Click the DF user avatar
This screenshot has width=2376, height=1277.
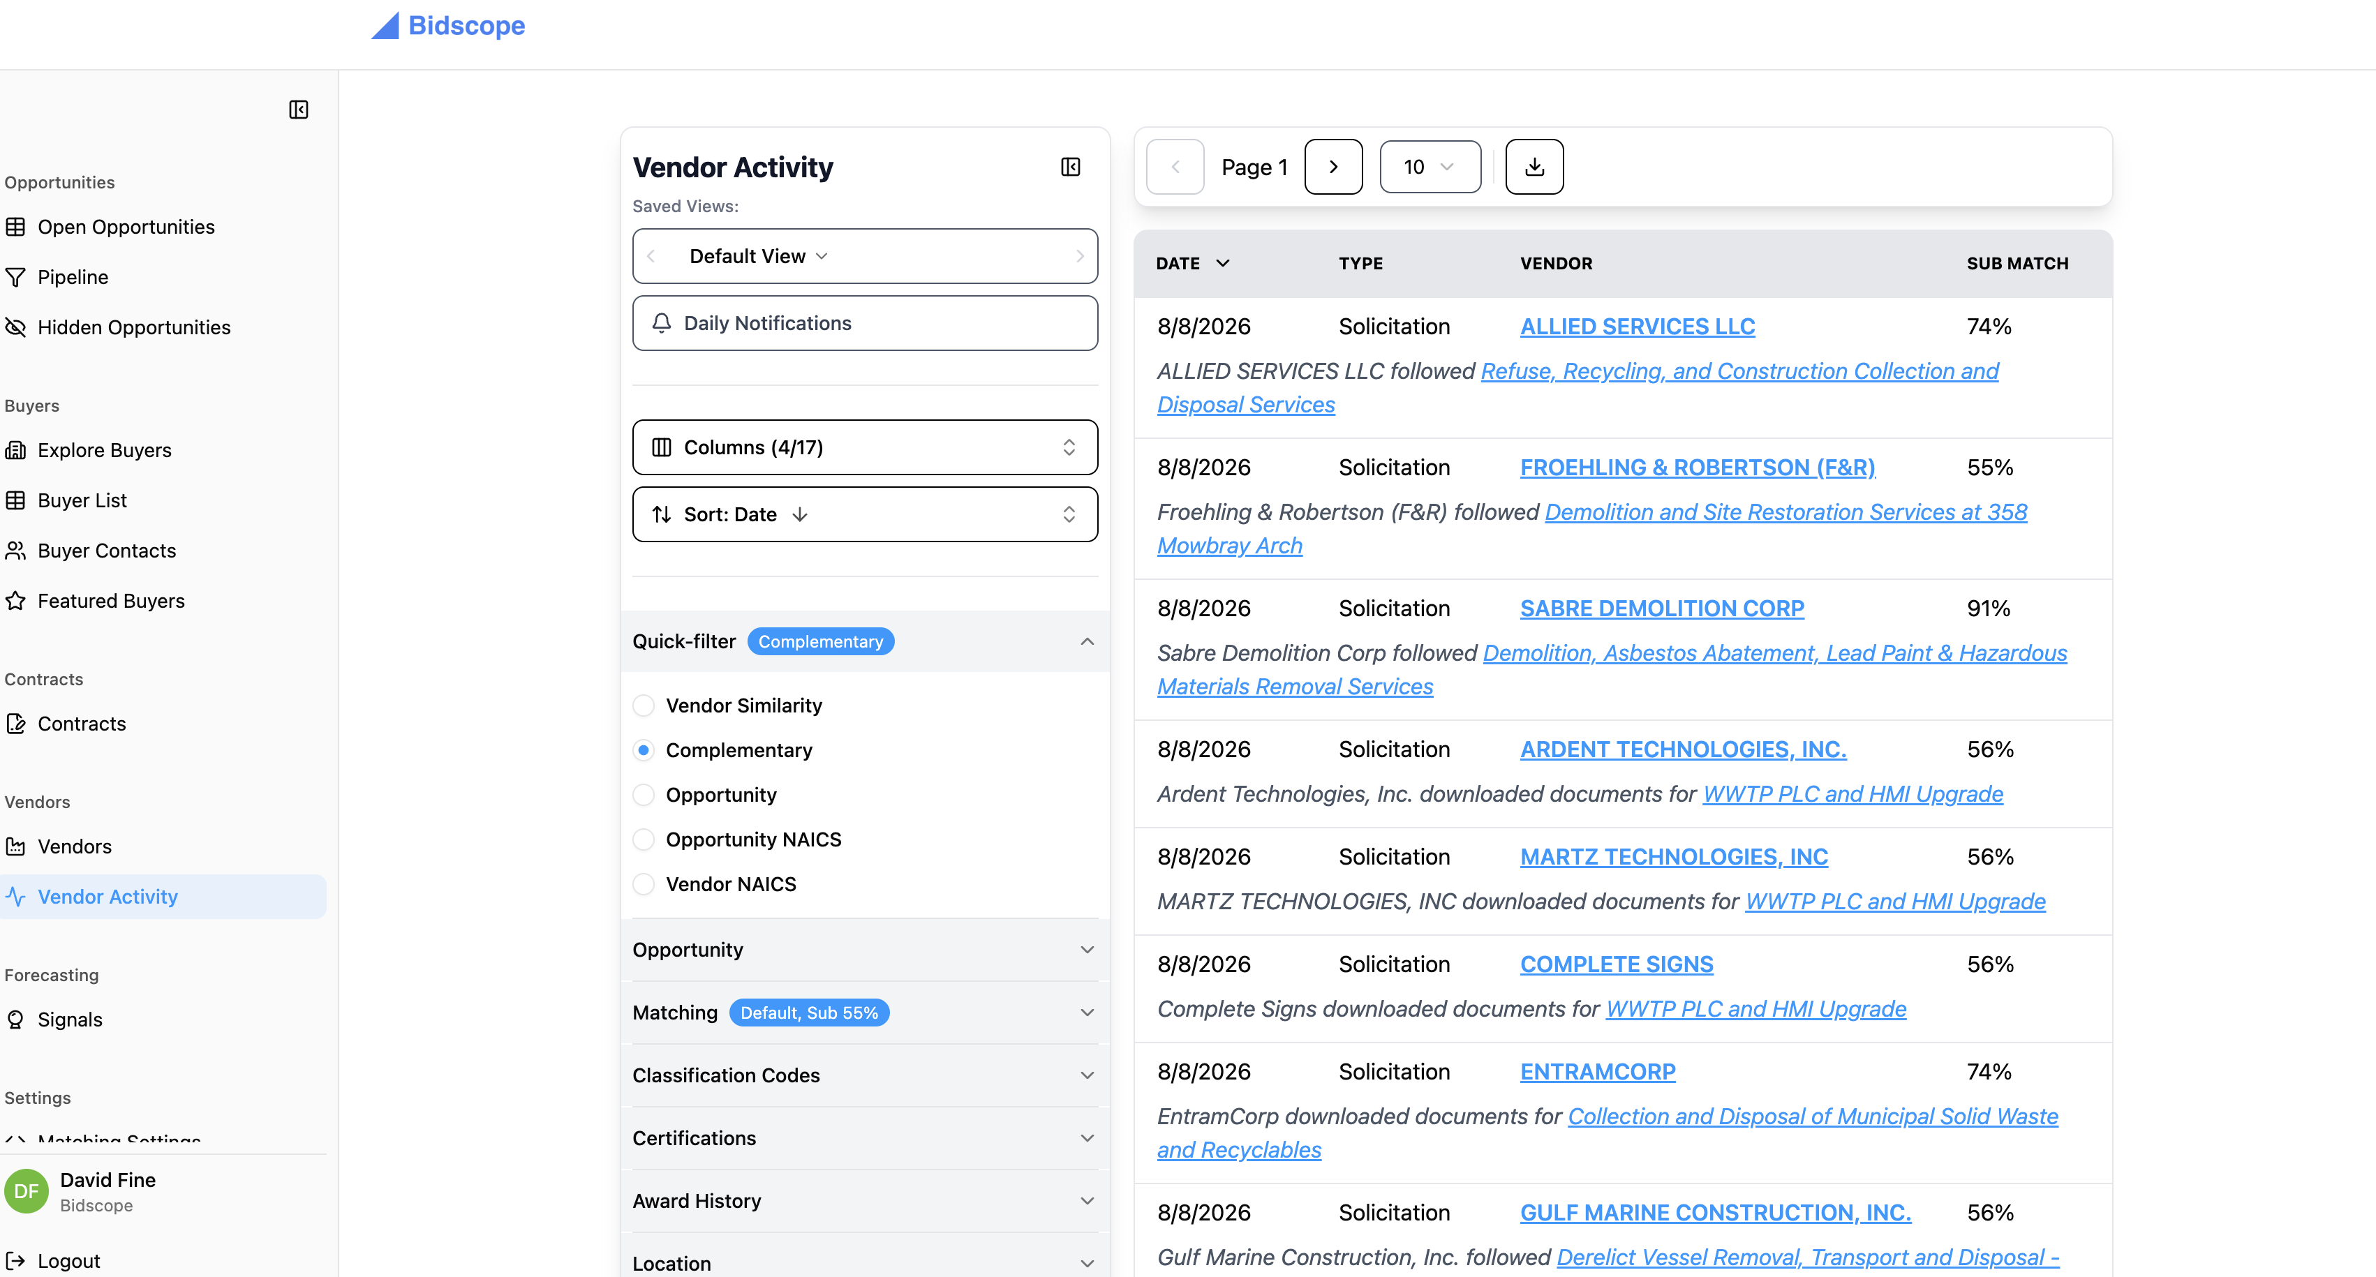(x=27, y=1191)
